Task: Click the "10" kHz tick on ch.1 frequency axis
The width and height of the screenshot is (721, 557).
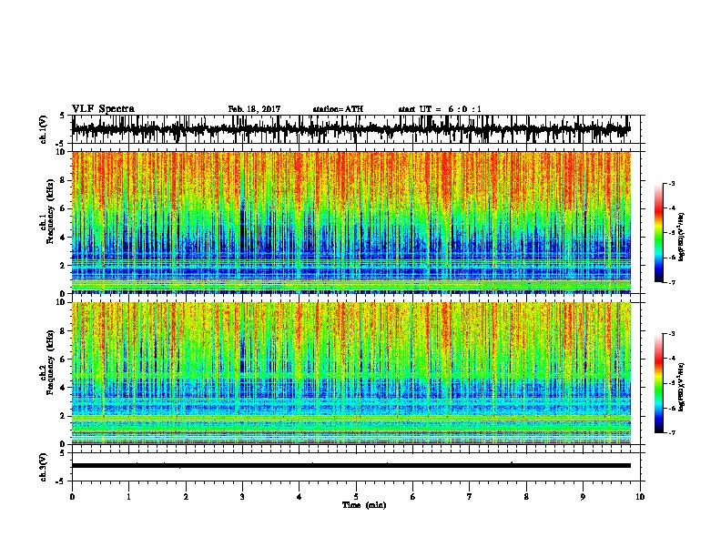Action: pyautogui.click(x=62, y=152)
